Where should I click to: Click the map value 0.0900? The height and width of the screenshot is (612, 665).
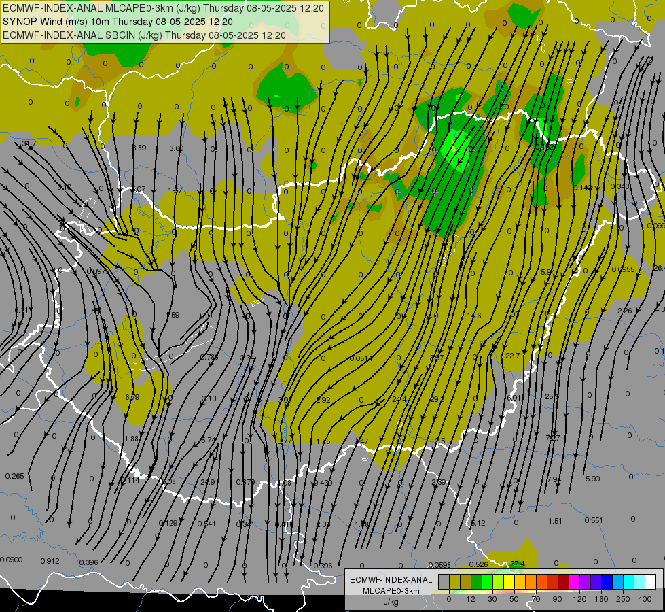pyautogui.click(x=11, y=560)
